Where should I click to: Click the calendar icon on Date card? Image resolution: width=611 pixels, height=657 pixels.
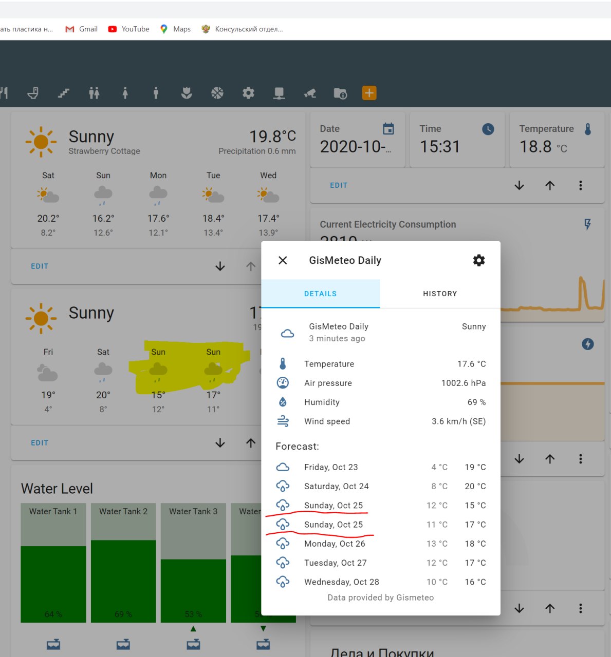pyautogui.click(x=388, y=129)
